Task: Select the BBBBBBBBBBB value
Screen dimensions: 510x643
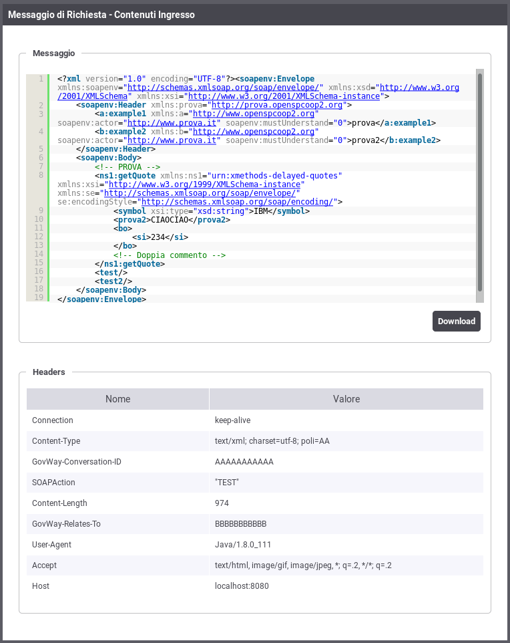Action: point(241,523)
